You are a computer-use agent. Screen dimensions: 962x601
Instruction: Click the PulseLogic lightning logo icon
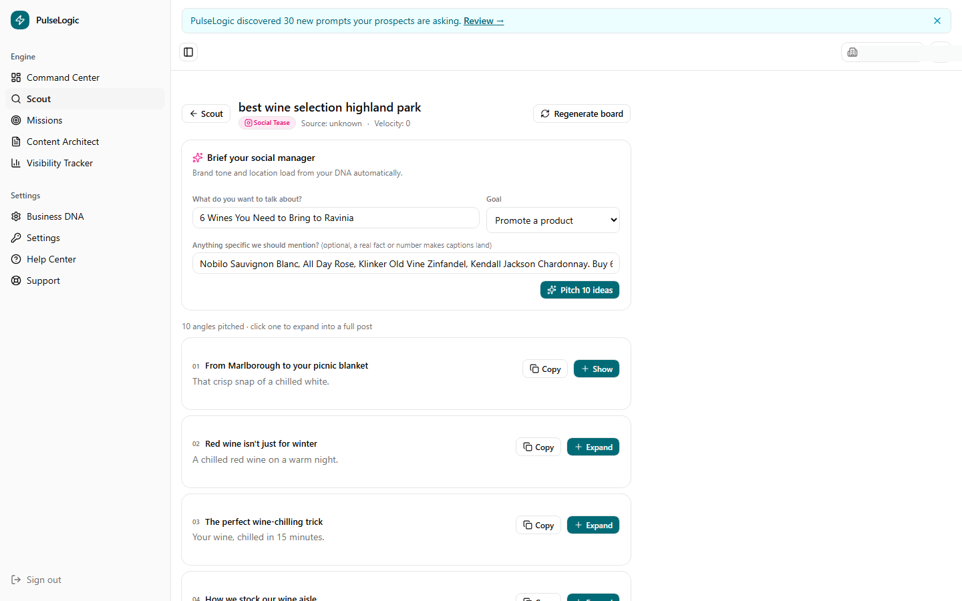pyautogui.click(x=20, y=20)
